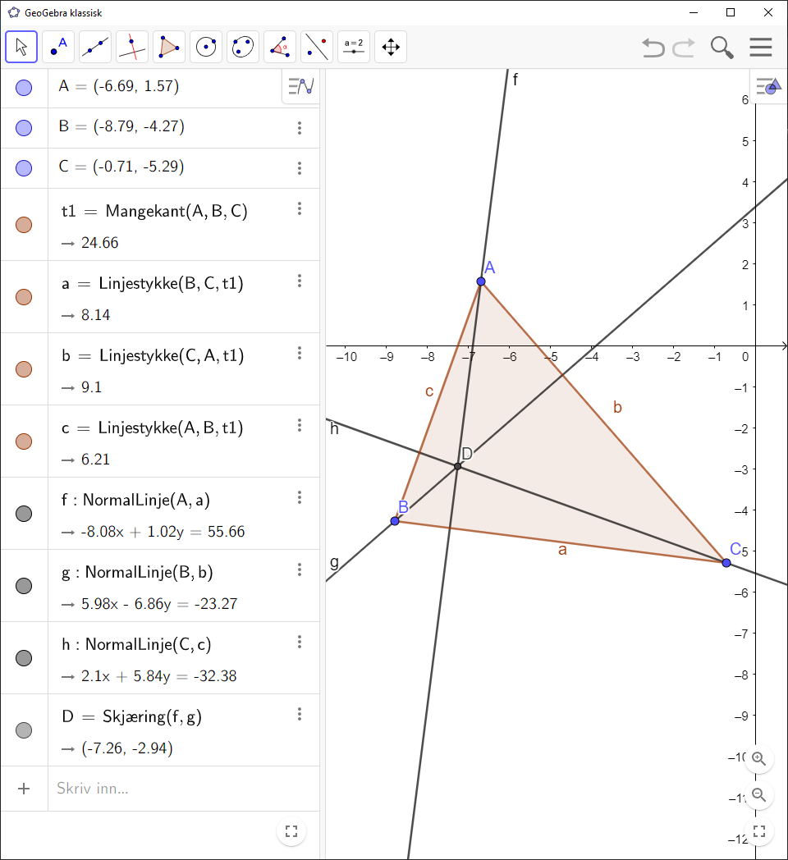Select the Move tool
Image resolution: width=788 pixels, height=860 pixels.
21,47
